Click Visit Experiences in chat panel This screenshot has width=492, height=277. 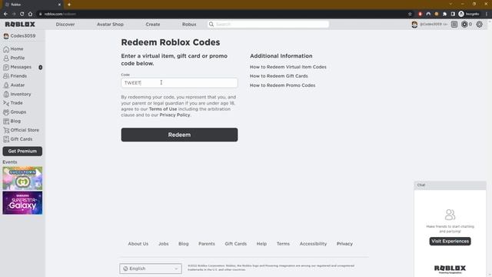pos(450,241)
